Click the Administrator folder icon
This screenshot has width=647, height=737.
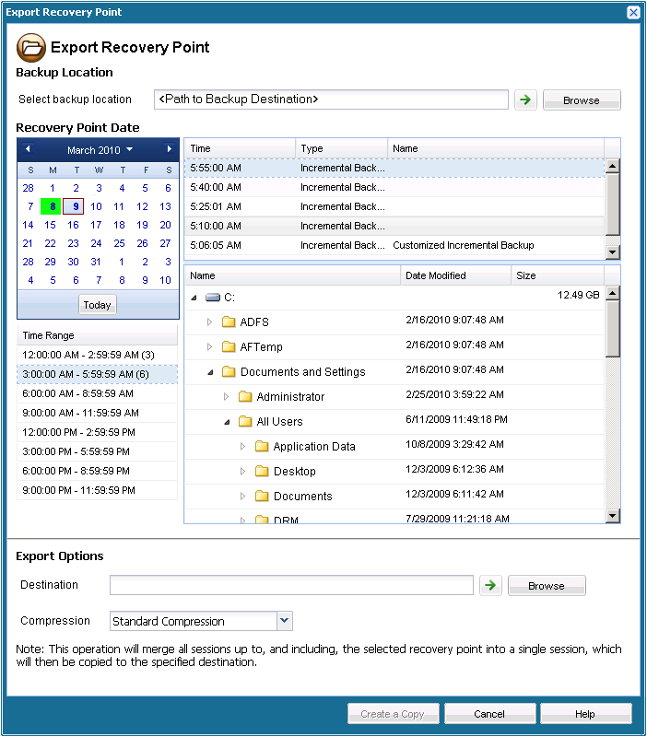245,397
